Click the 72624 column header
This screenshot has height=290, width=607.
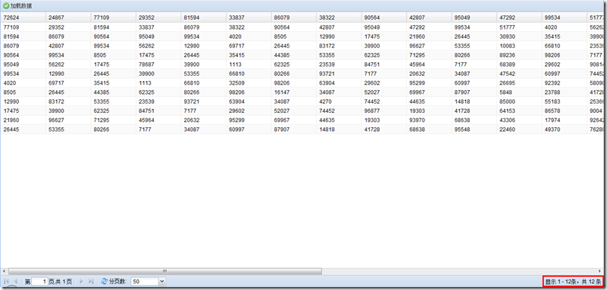[23, 17]
